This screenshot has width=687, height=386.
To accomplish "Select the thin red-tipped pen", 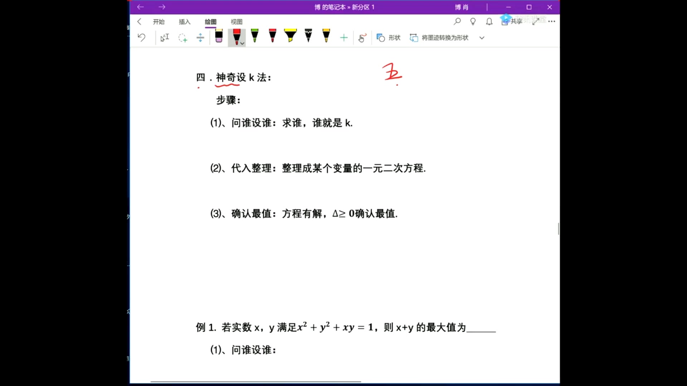I will pyautogui.click(x=272, y=36).
